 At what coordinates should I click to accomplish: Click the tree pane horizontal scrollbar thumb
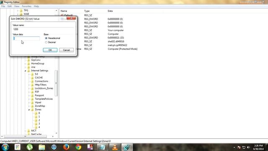25,136
